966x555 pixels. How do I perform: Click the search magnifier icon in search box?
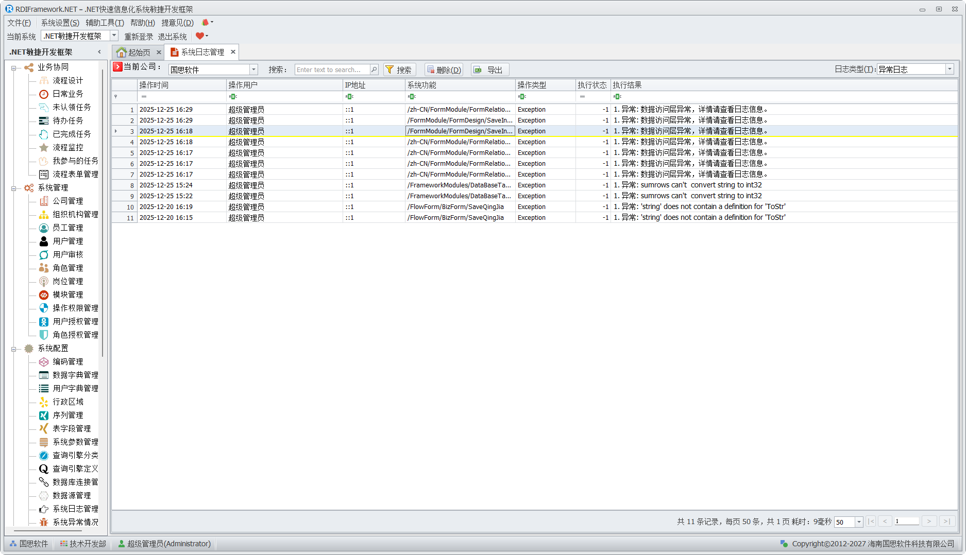(374, 70)
